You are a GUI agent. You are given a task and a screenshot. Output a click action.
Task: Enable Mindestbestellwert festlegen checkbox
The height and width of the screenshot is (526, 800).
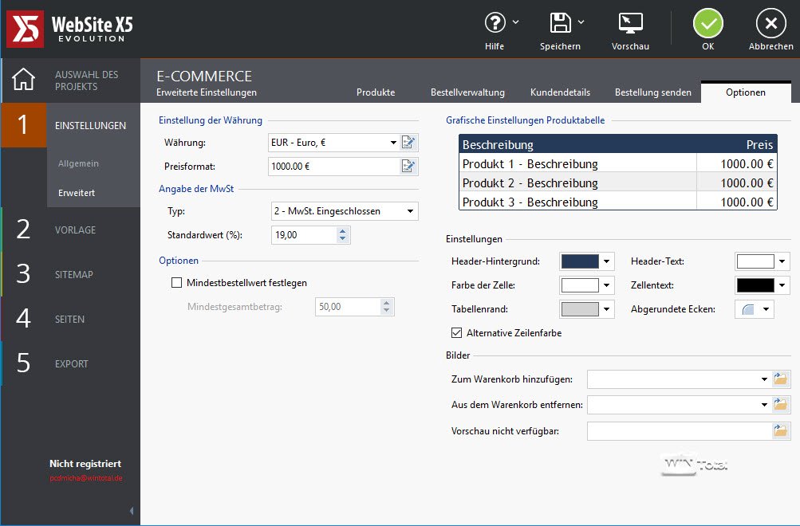tap(177, 283)
